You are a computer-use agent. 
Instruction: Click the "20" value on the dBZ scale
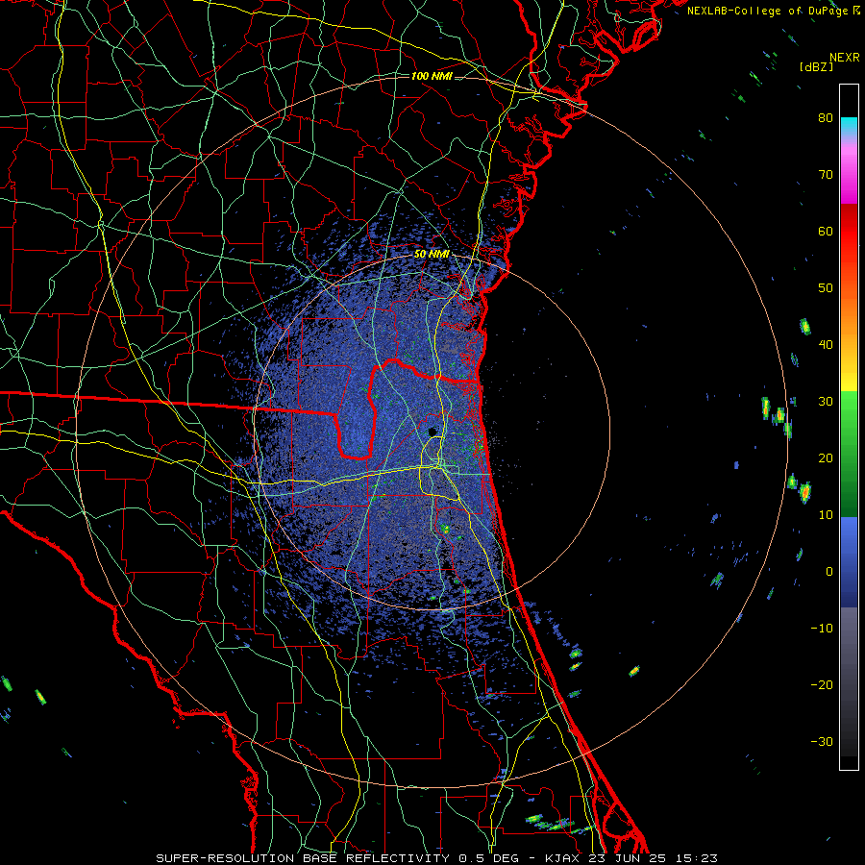(x=826, y=457)
